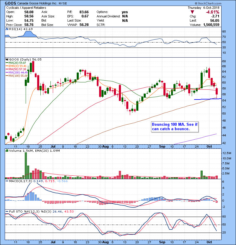Click the MACD signal value 0.715
The height and width of the screenshot is (245, 236).
50,181
